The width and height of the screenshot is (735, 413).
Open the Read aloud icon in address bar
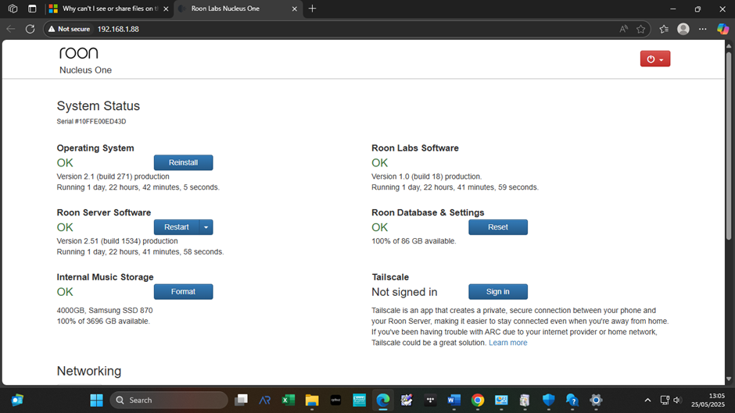coord(623,29)
